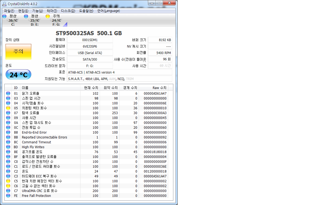
Task: Click the serial number field 6VEJ3SP6
Action: pyautogui.click(x=90, y=47)
